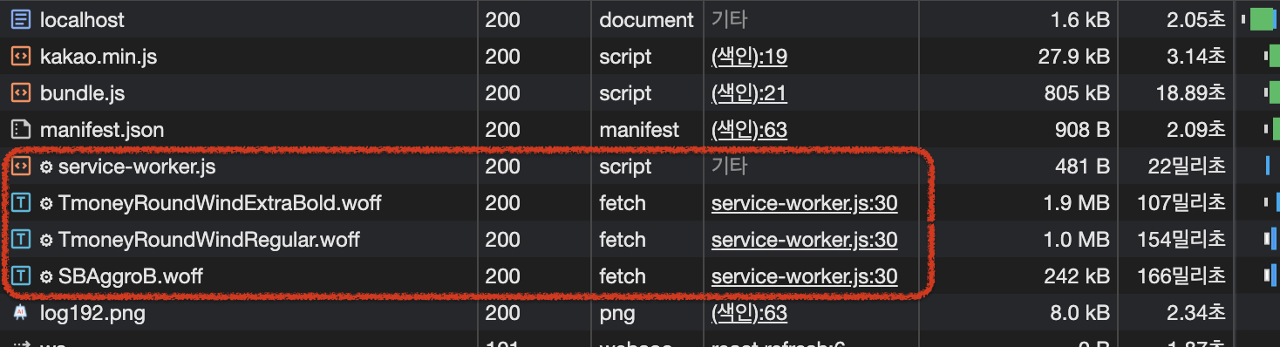Open service-worker.js:30 link on TmoneyRoundWindExtraBold row
This screenshot has width=1280, height=347.
[804, 203]
